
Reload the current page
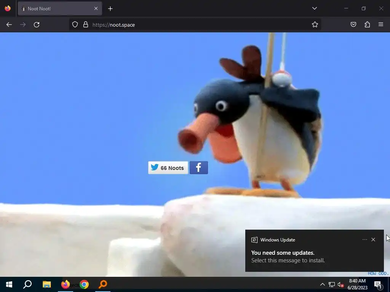[x=37, y=25]
